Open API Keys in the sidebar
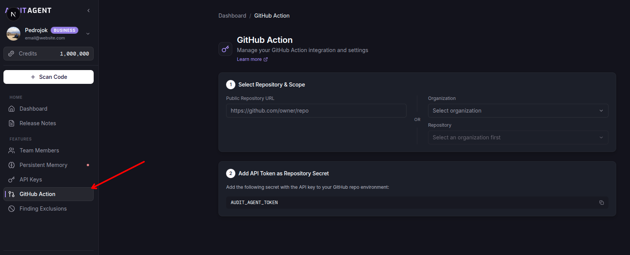 point(48,180)
